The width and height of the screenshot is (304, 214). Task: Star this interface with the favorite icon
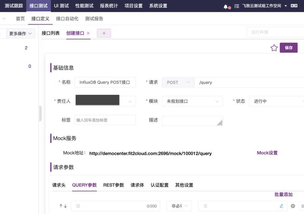(x=274, y=48)
